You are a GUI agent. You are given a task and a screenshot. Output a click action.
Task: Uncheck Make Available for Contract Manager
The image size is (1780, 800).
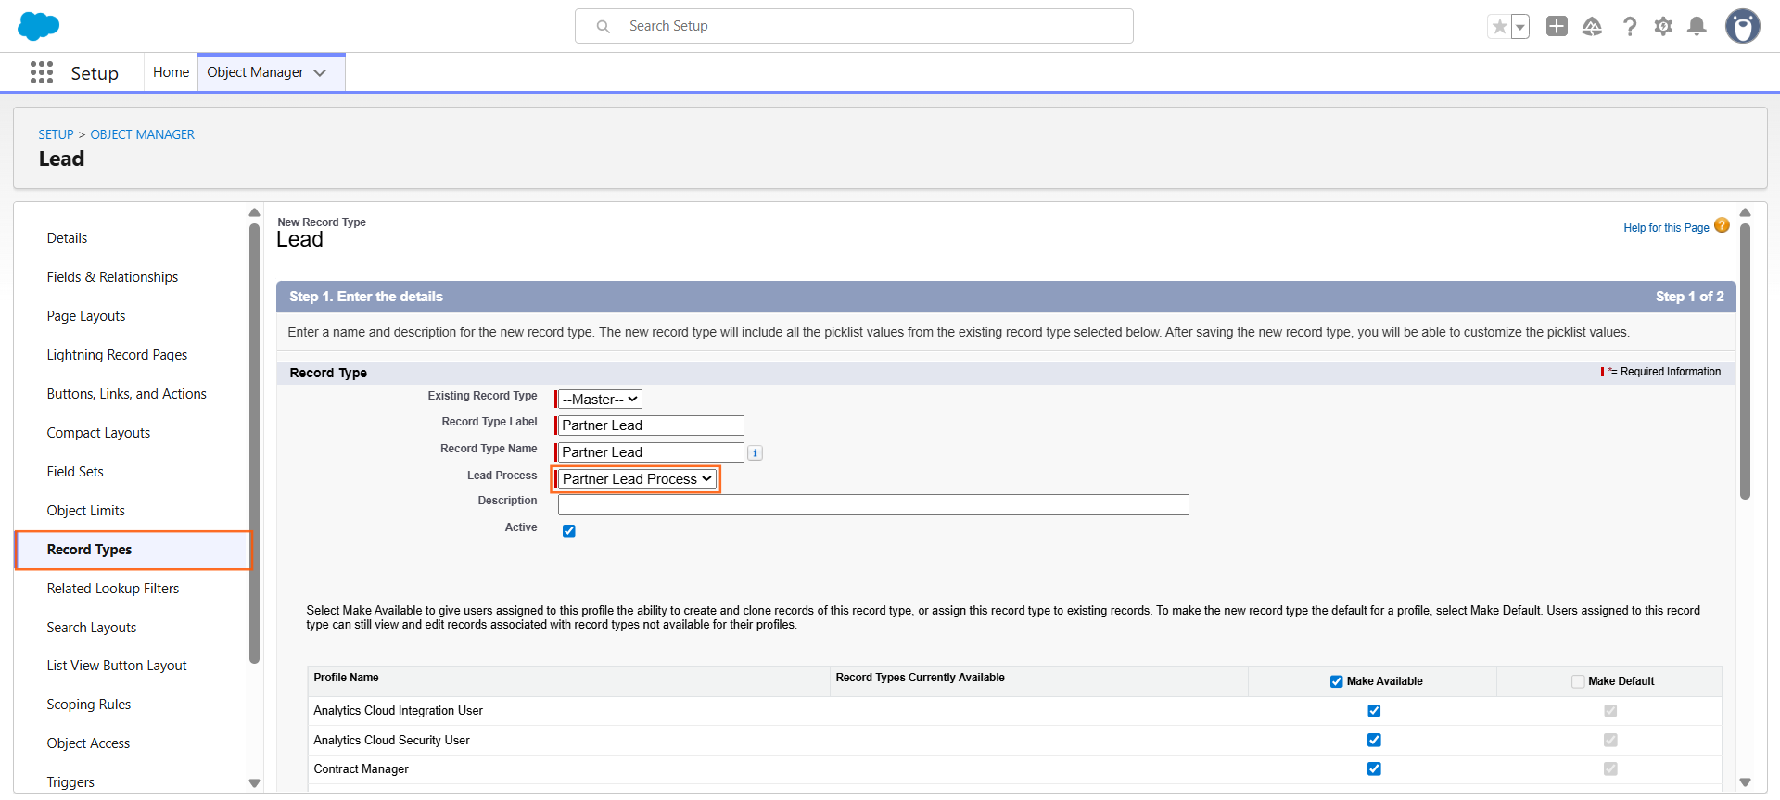click(1374, 768)
